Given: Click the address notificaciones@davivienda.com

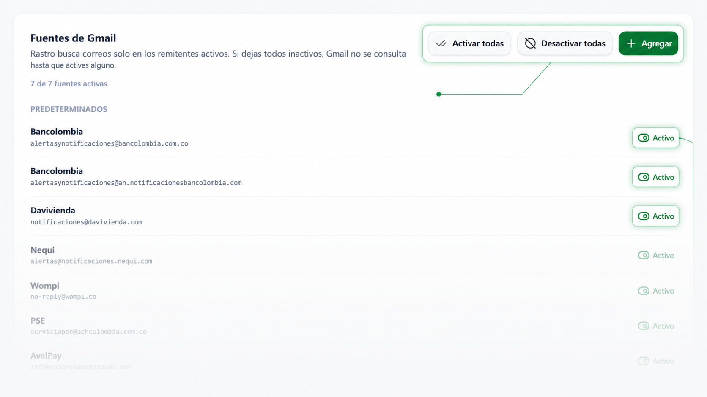Looking at the screenshot, I should point(86,222).
